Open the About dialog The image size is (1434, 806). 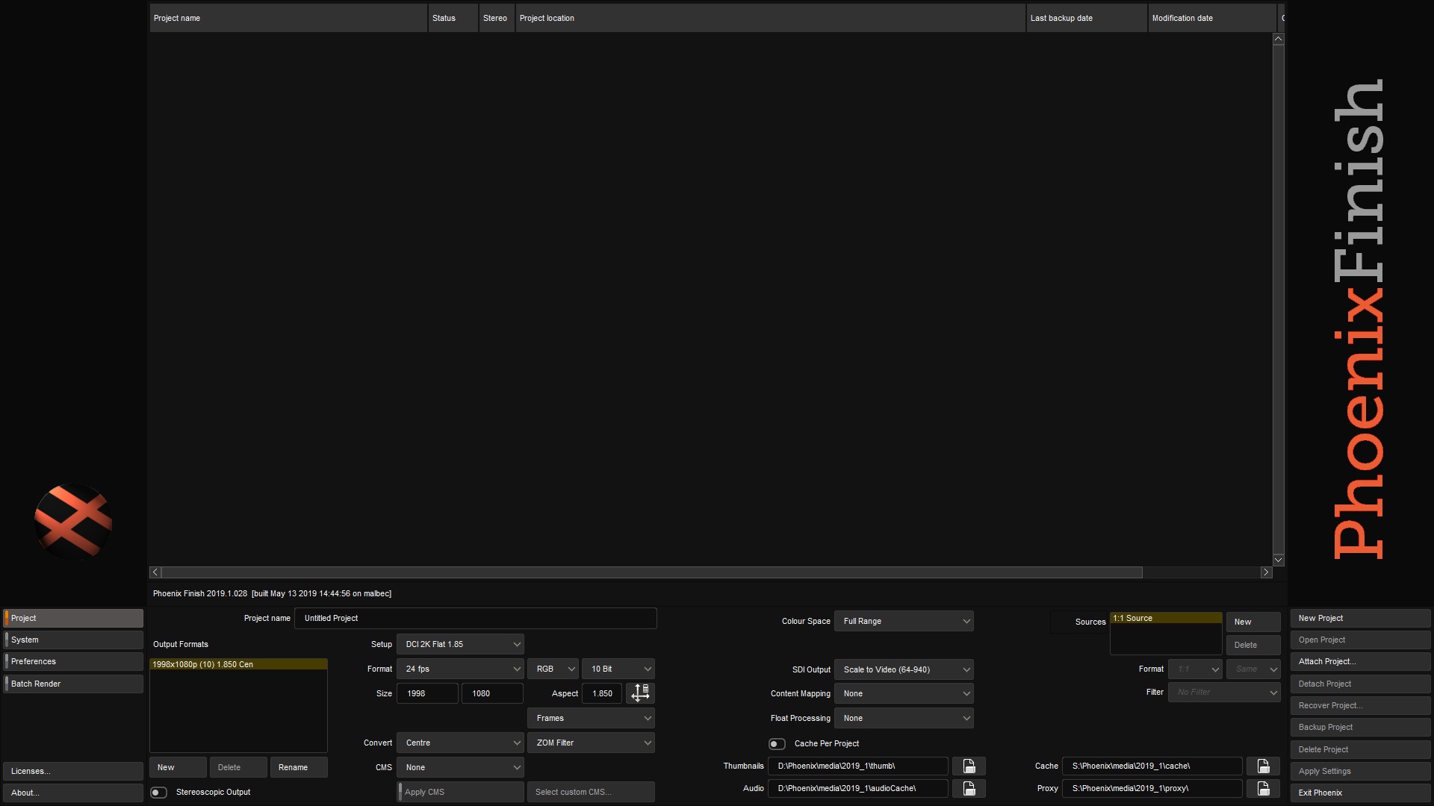click(x=73, y=793)
